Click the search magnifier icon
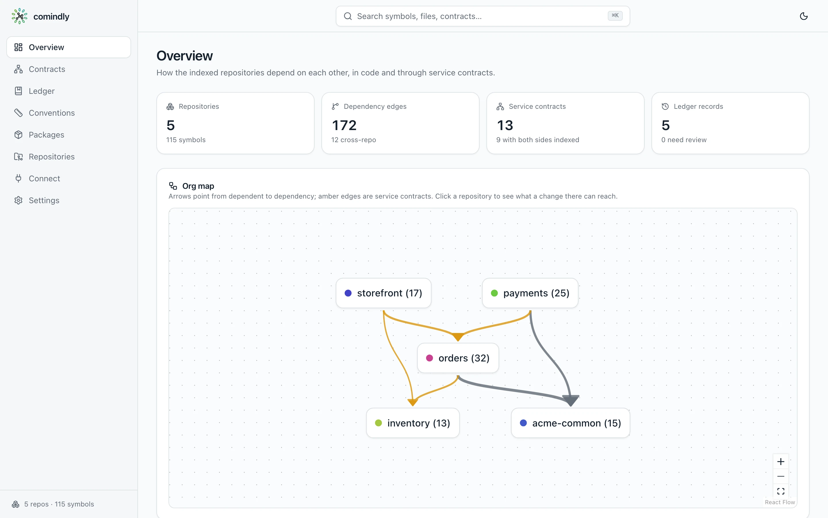 (348, 16)
